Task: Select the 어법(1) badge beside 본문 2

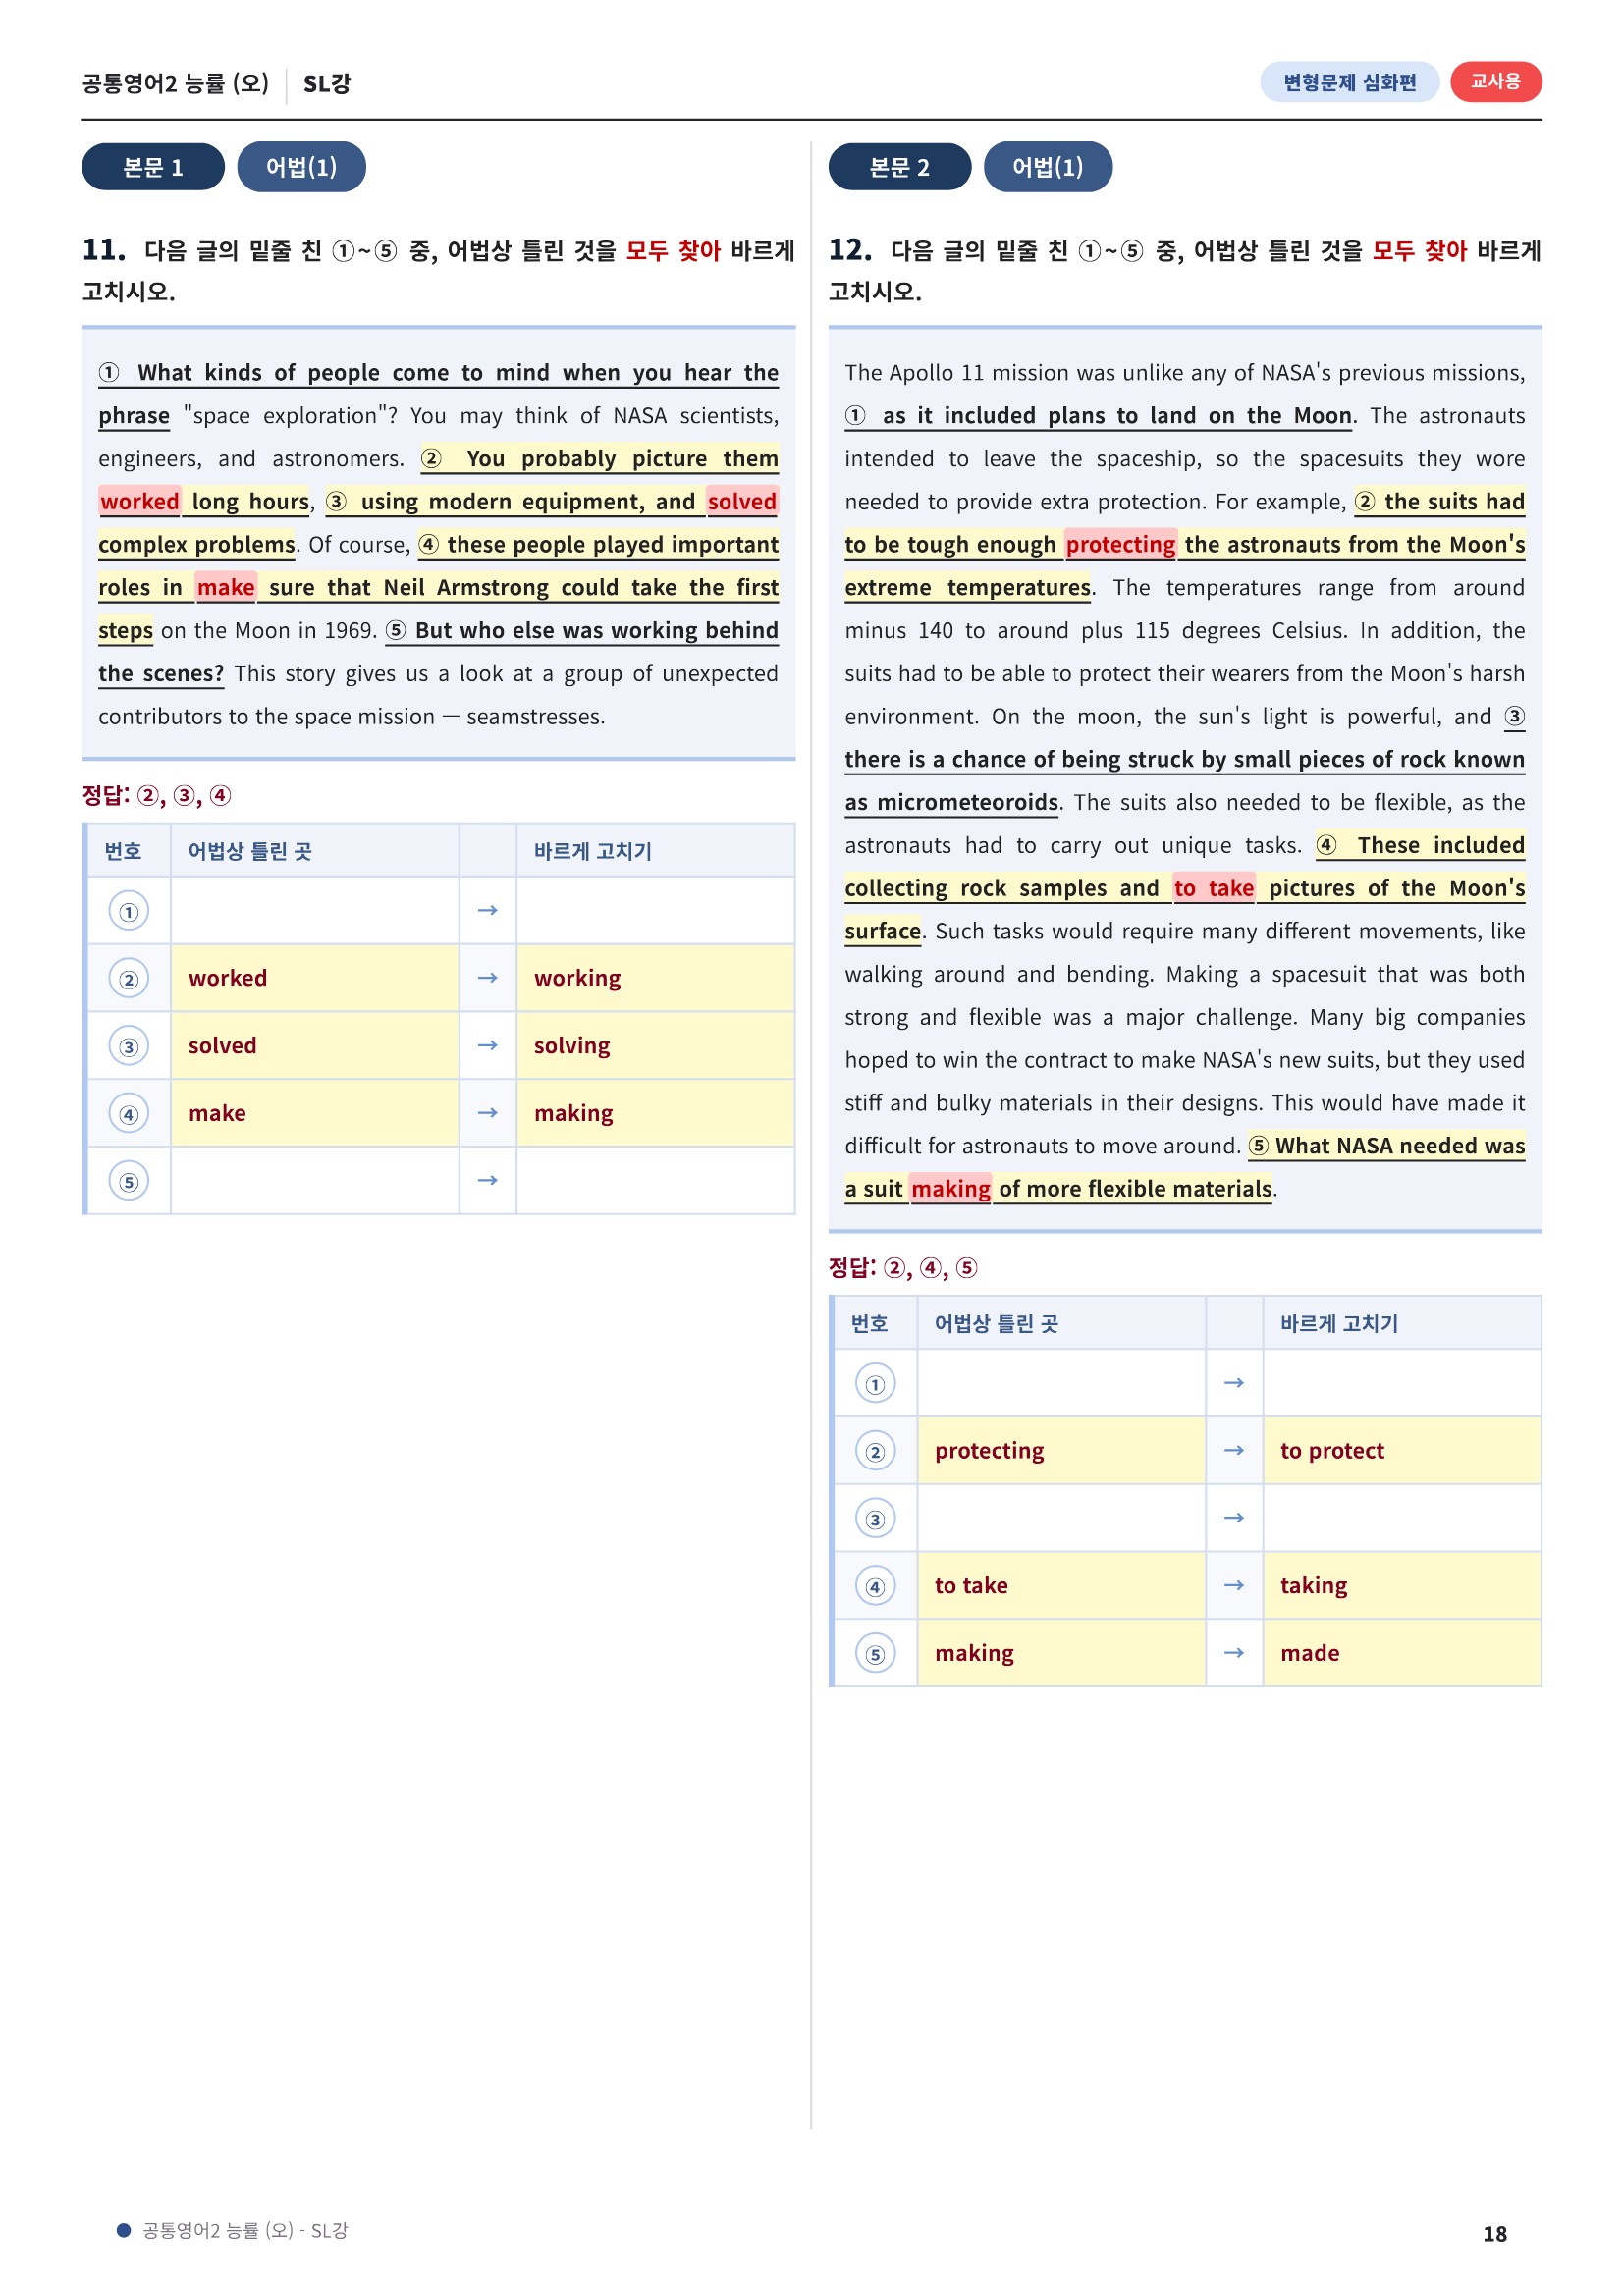Action: pos(1047,167)
